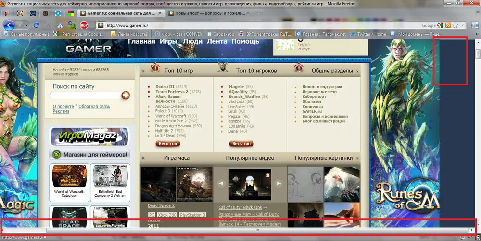This screenshot has width=481, height=241.
Task: Open the Лента site menu item
Action: click(216, 41)
